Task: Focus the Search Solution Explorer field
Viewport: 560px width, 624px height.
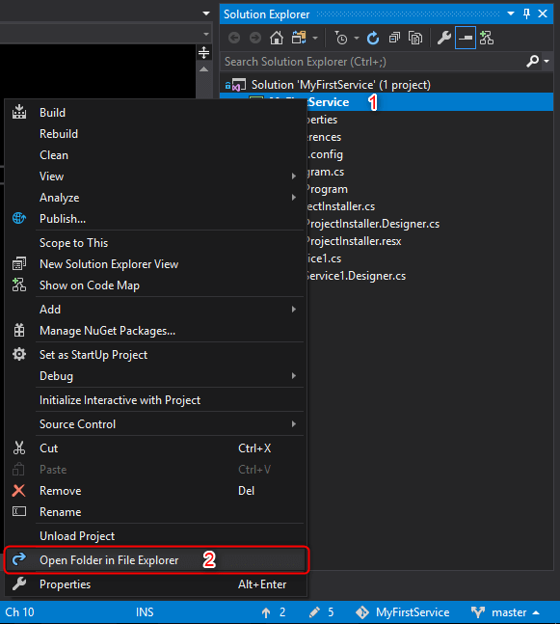Action: (374, 62)
